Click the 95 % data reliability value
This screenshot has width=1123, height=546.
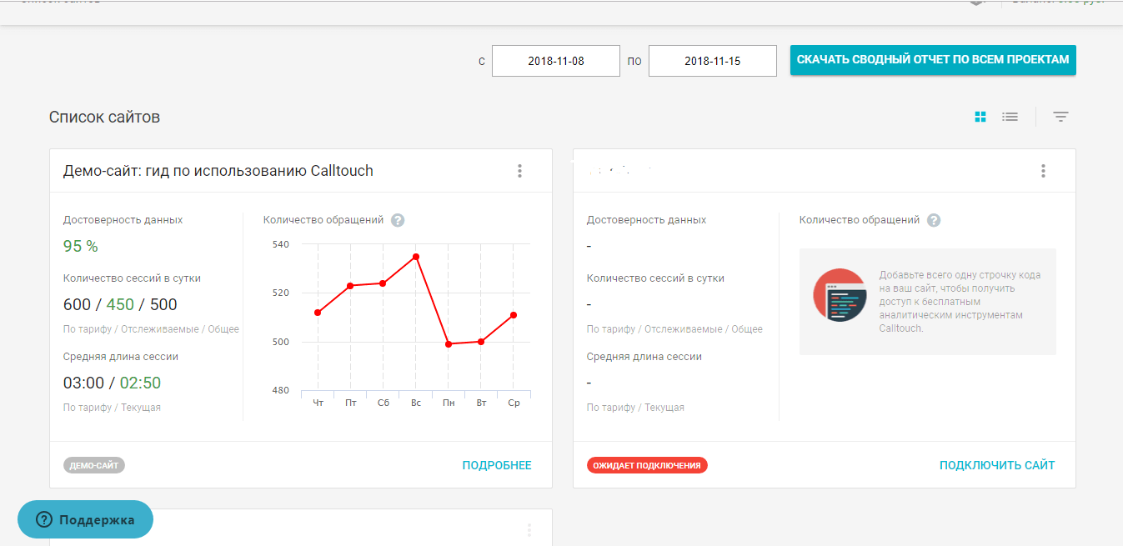point(81,246)
